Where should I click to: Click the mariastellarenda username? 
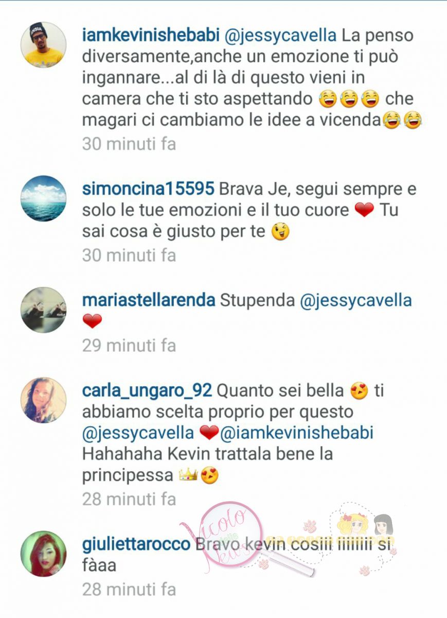click(x=149, y=301)
